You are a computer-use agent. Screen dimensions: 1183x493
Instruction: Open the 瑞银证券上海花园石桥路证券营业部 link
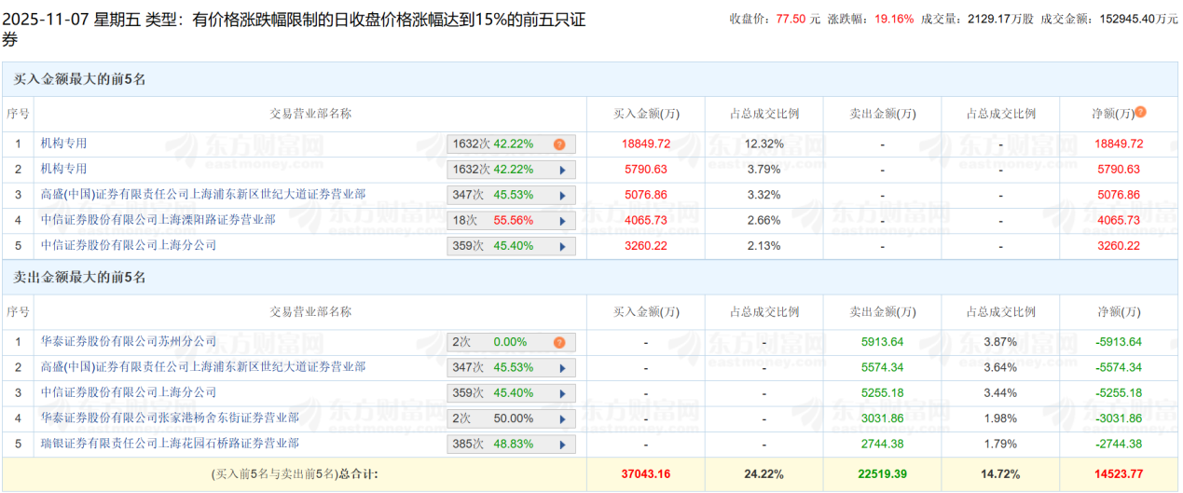click(170, 444)
